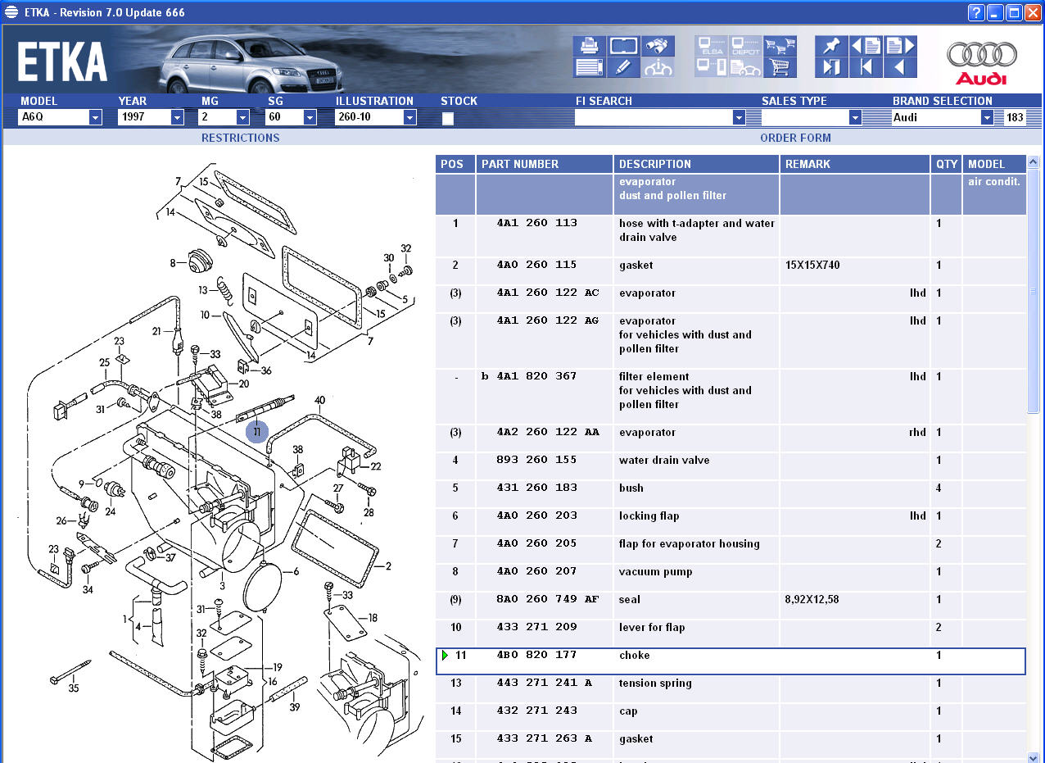Click the parts list scroll up arrow
Screen dimensions: 1045x763
1034,162
